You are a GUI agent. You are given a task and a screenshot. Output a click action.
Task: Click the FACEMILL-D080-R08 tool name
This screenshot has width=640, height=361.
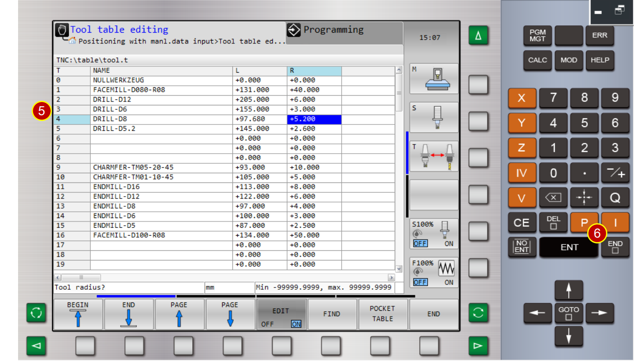129,90
